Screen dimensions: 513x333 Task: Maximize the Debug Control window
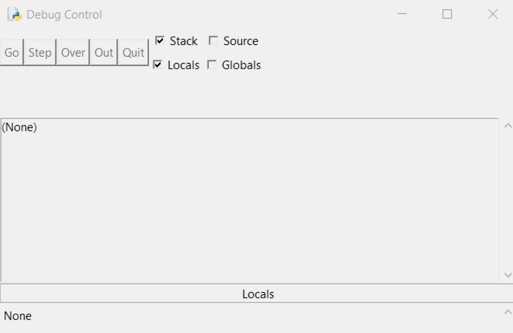pyautogui.click(x=447, y=14)
